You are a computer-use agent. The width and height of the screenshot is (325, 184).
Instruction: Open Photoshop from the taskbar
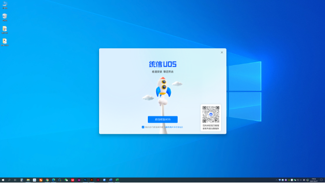point(85,180)
